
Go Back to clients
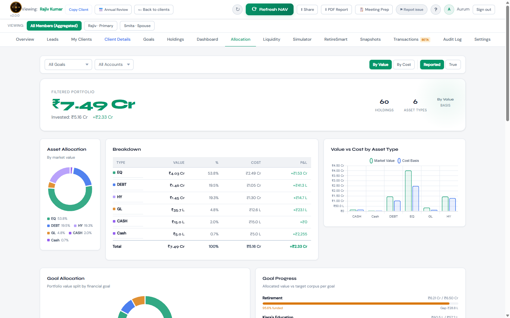154,10
